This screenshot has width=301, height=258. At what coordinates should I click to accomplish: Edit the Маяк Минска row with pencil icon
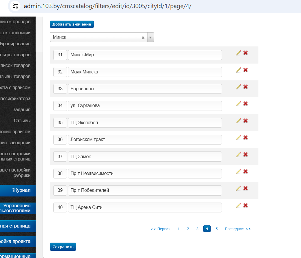(238, 70)
